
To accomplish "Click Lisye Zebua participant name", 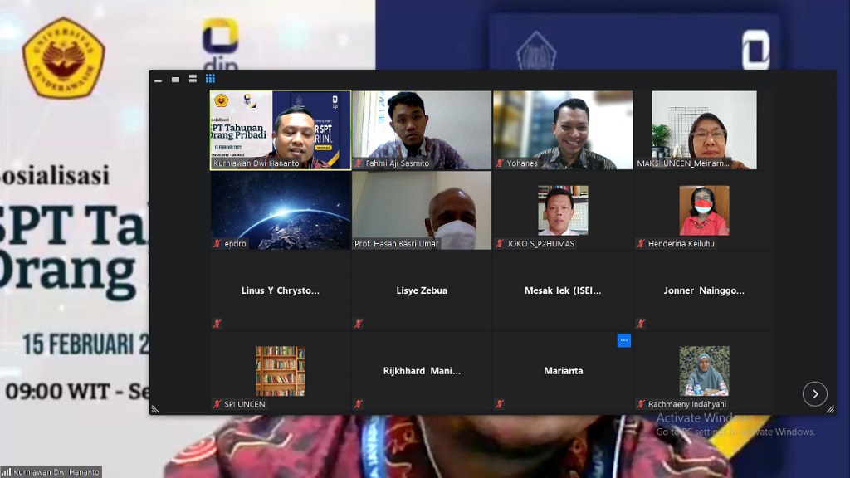I will (x=422, y=290).
